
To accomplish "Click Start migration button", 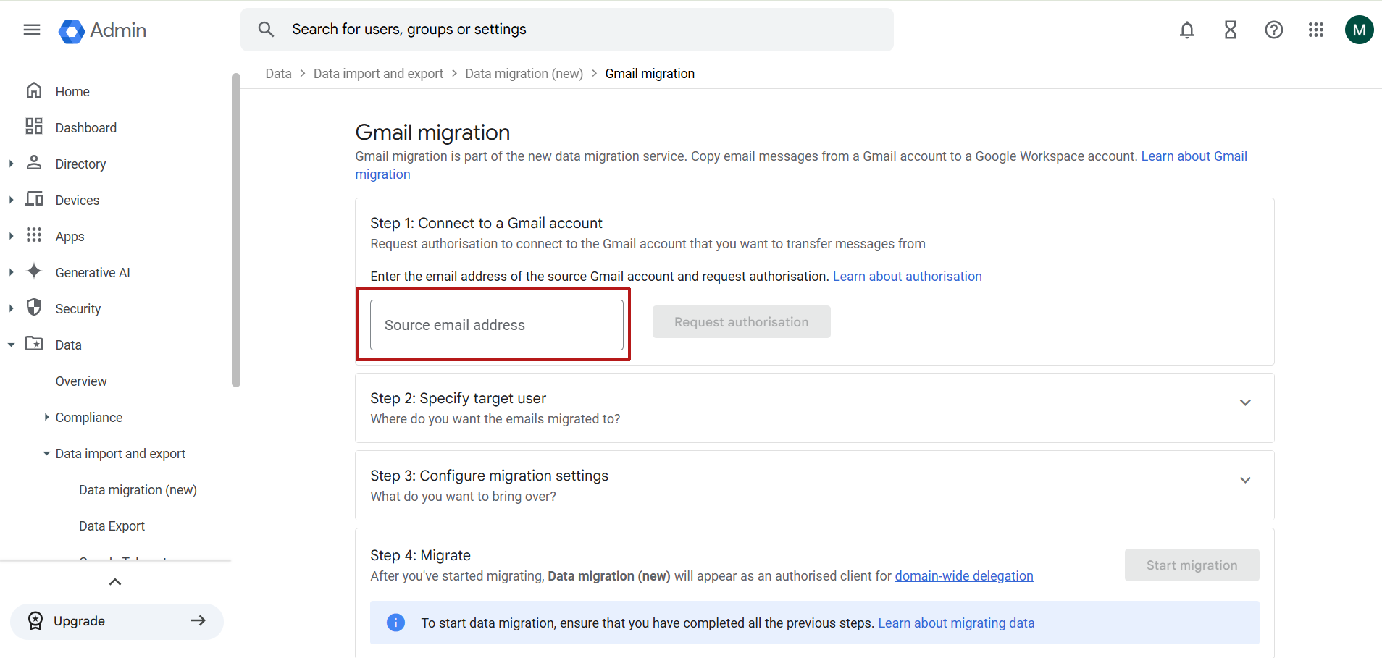I will [x=1192, y=565].
